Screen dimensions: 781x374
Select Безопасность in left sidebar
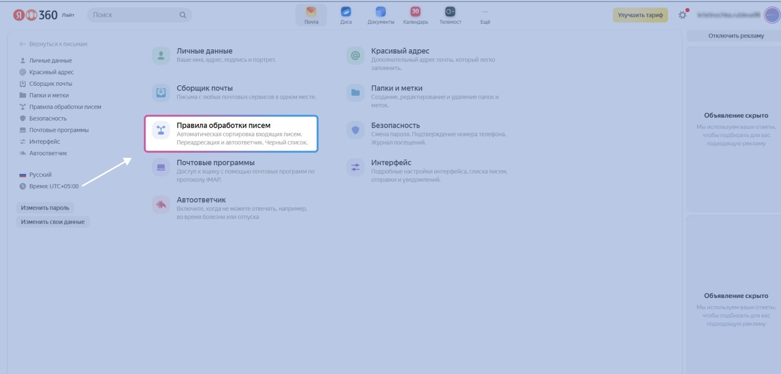pos(48,118)
